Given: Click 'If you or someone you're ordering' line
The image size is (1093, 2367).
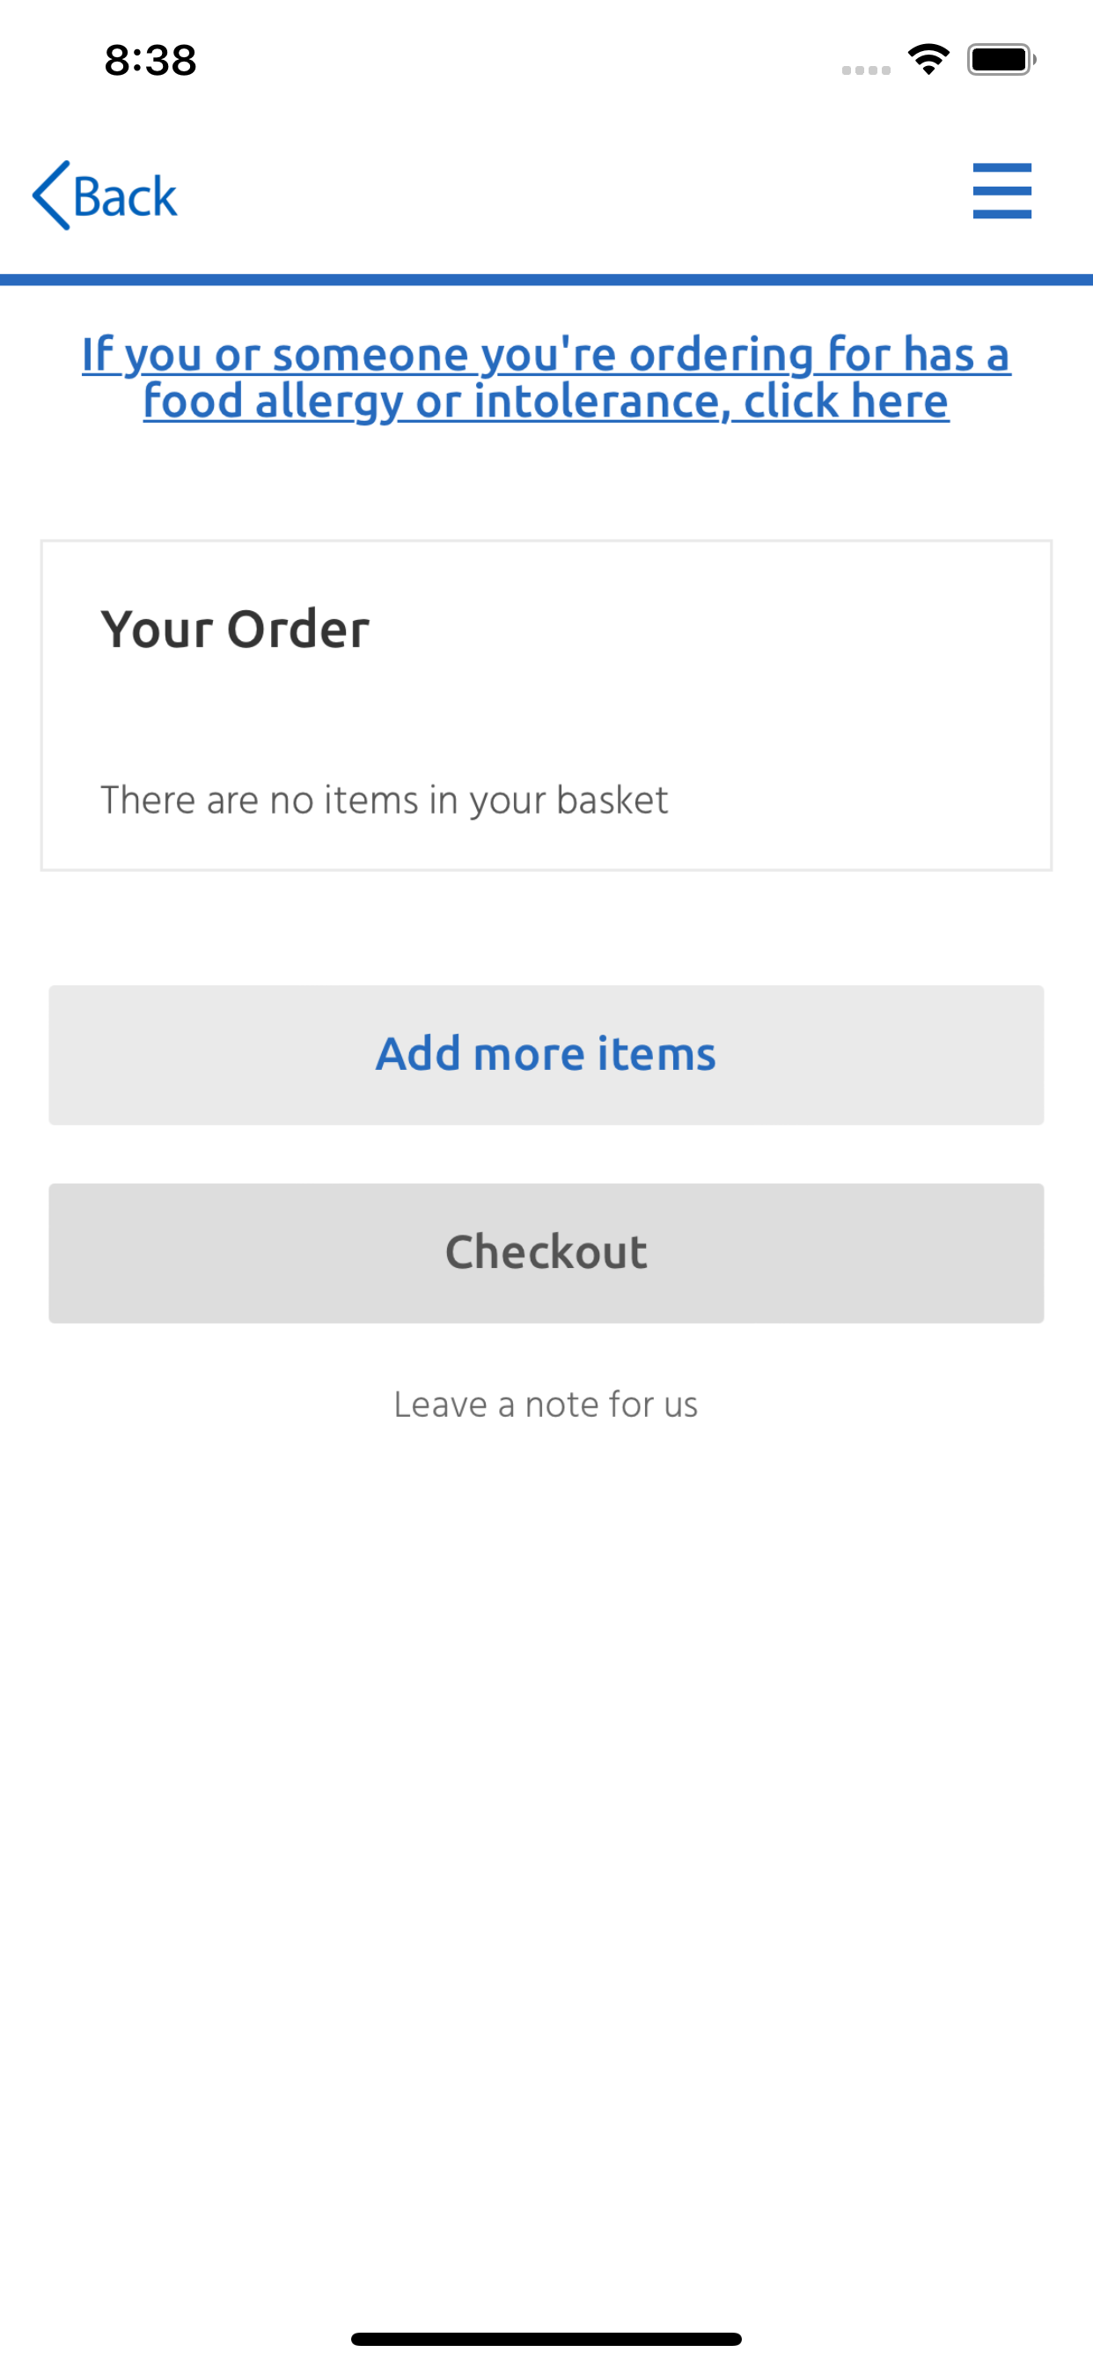Looking at the screenshot, I should pyautogui.click(x=546, y=354).
